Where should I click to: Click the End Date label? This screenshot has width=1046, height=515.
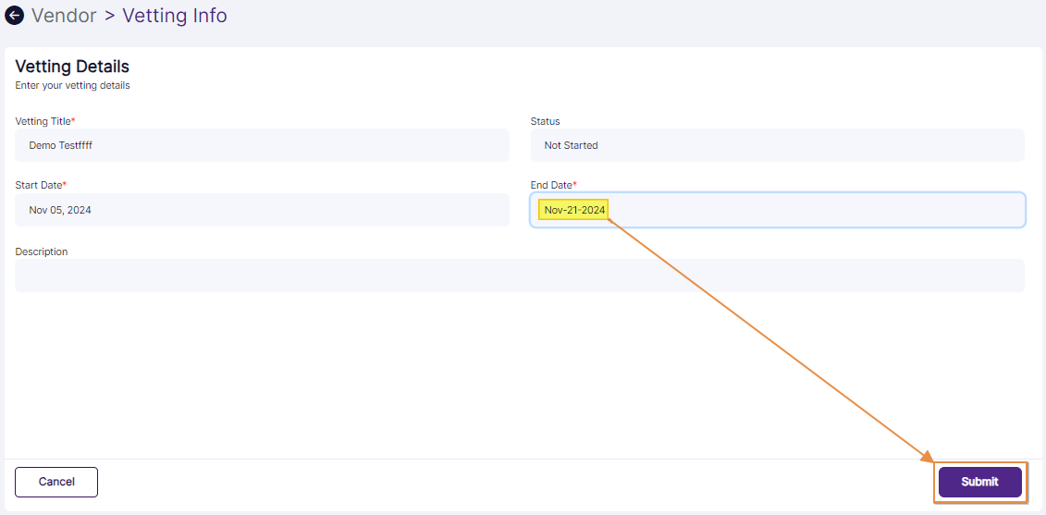tap(552, 185)
